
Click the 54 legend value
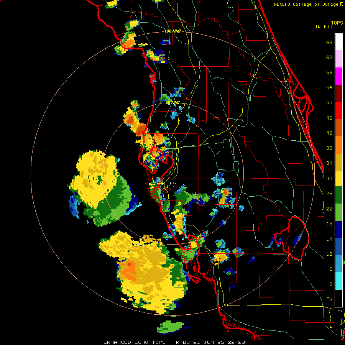pos(329,87)
